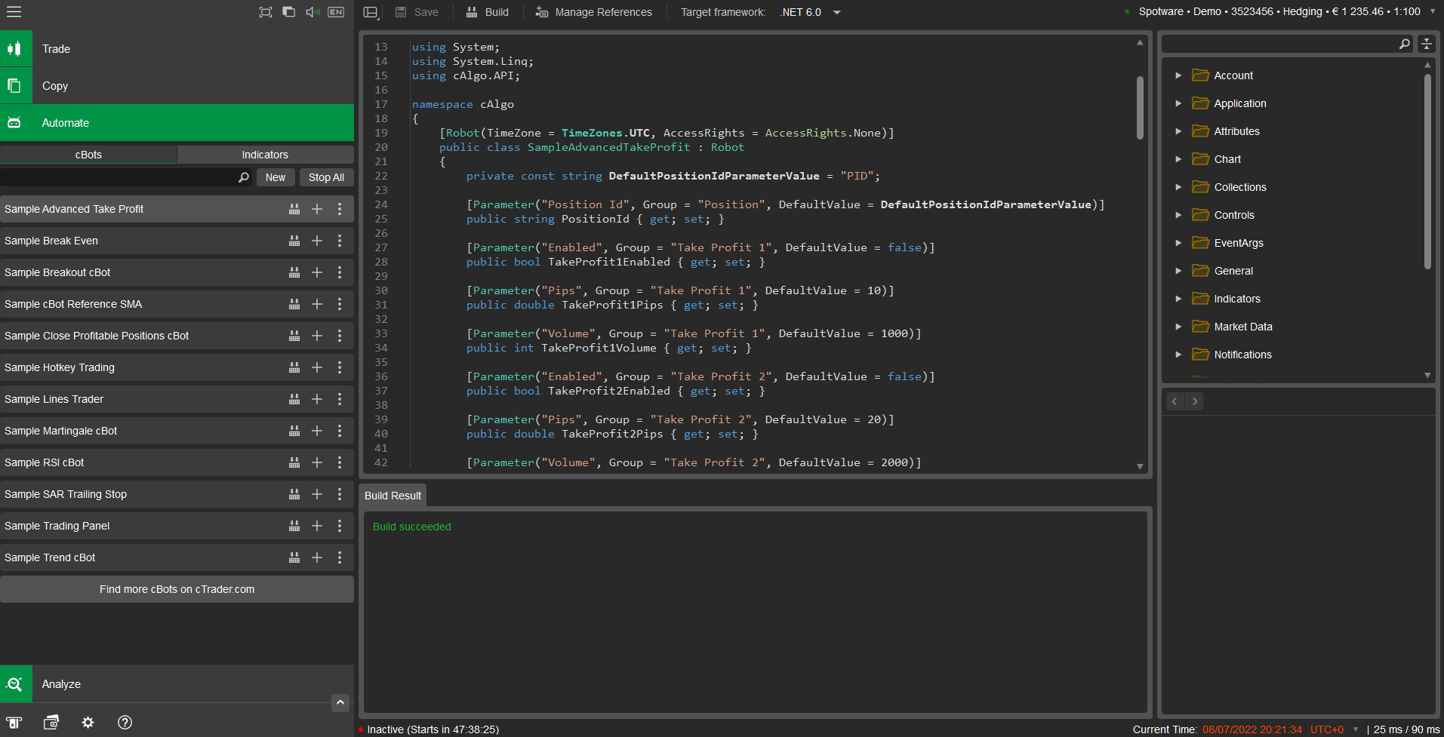Screen dimensions: 1444x737
Task: Open the Target framework dropdown
Action: (x=811, y=12)
